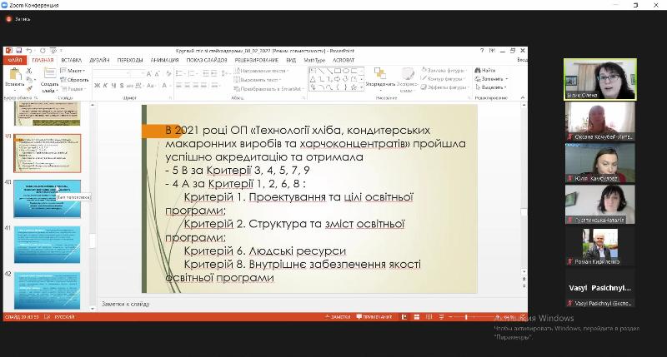Click the Vasyl Pasichnyi participant tile
667x357 pixels.
pos(600,288)
